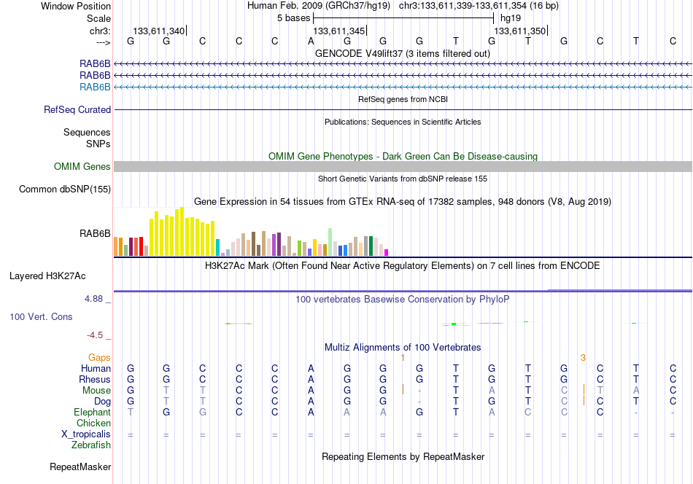This screenshot has width=693, height=484.
Task: Click the gray OMIM Genes item bar
Action: coord(403,166)
